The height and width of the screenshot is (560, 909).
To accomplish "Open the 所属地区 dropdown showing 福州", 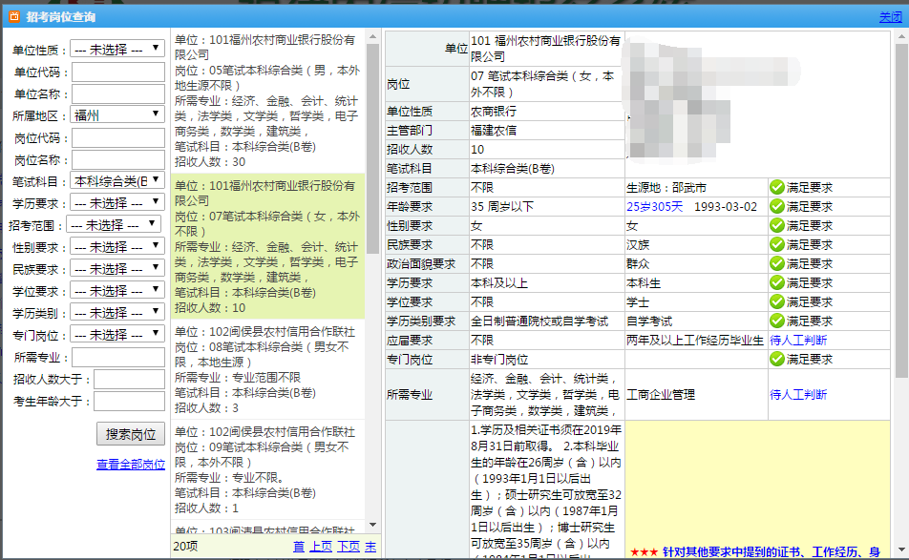I will tap(117, 115).
